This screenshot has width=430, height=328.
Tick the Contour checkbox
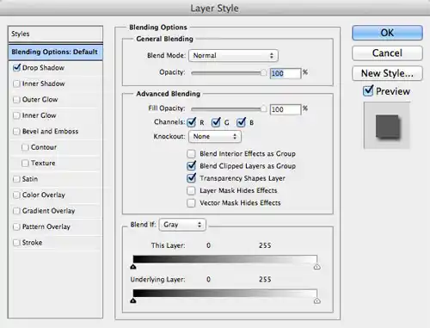coord(25,147)
